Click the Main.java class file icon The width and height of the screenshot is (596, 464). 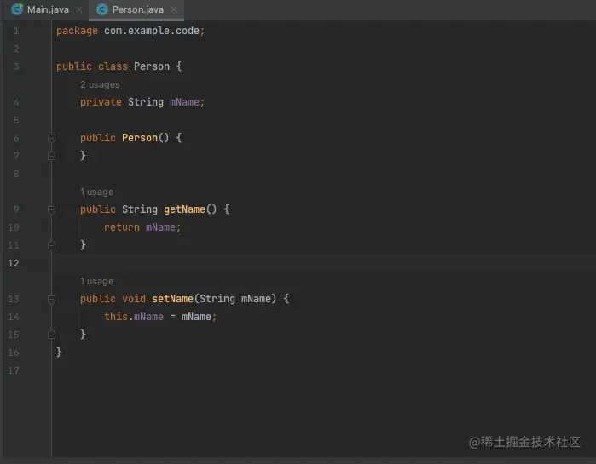tap(17, 9)
